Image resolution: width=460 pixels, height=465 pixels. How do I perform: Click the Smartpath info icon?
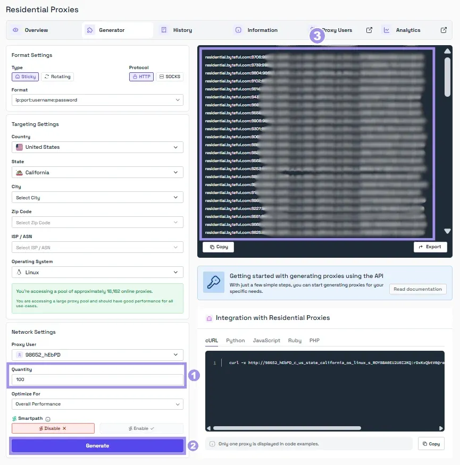point(48,419)
